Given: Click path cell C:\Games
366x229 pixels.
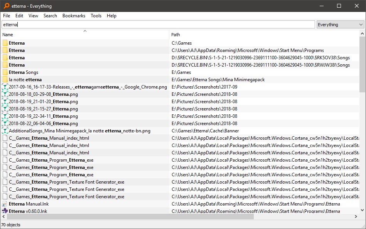Looking at the screenshot, I should [x=182, y=43].
